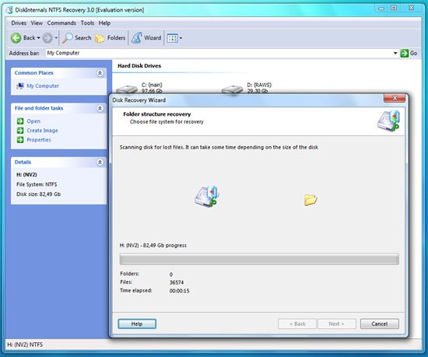
Task: Click the yellow folder animation icon
Action: pyautogui.click(x=310, y=200)
